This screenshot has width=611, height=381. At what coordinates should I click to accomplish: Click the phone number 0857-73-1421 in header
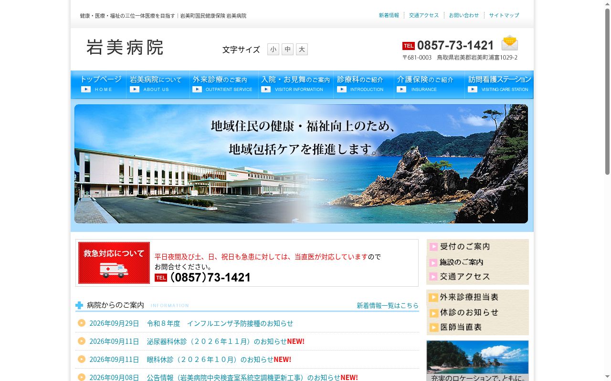pyautogui.click(x=455, y=45)
